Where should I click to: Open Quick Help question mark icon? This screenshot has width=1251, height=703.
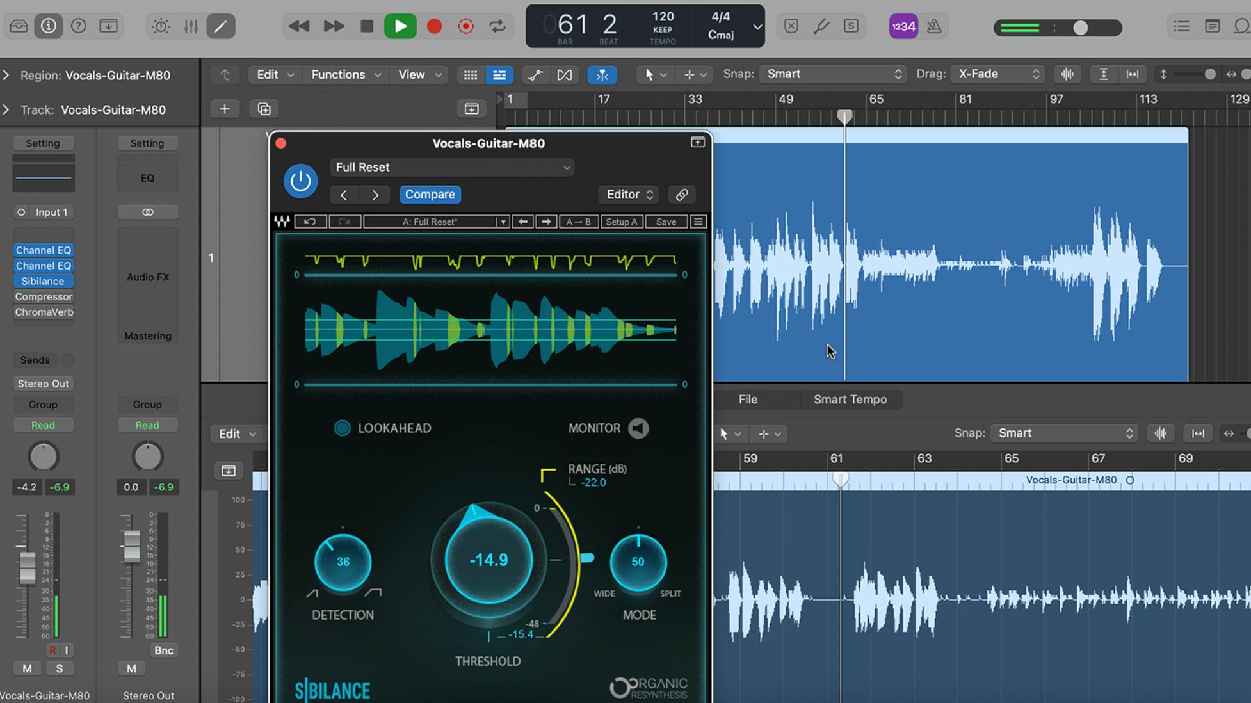tap(78, 26)
